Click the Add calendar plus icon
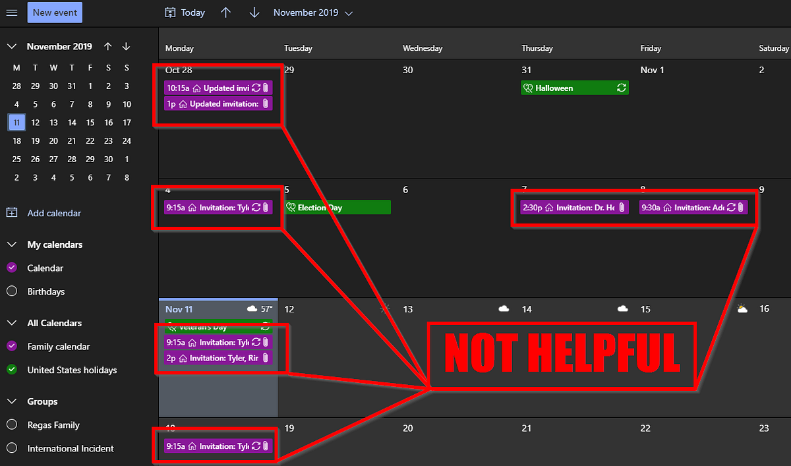 tap(11, 213)
